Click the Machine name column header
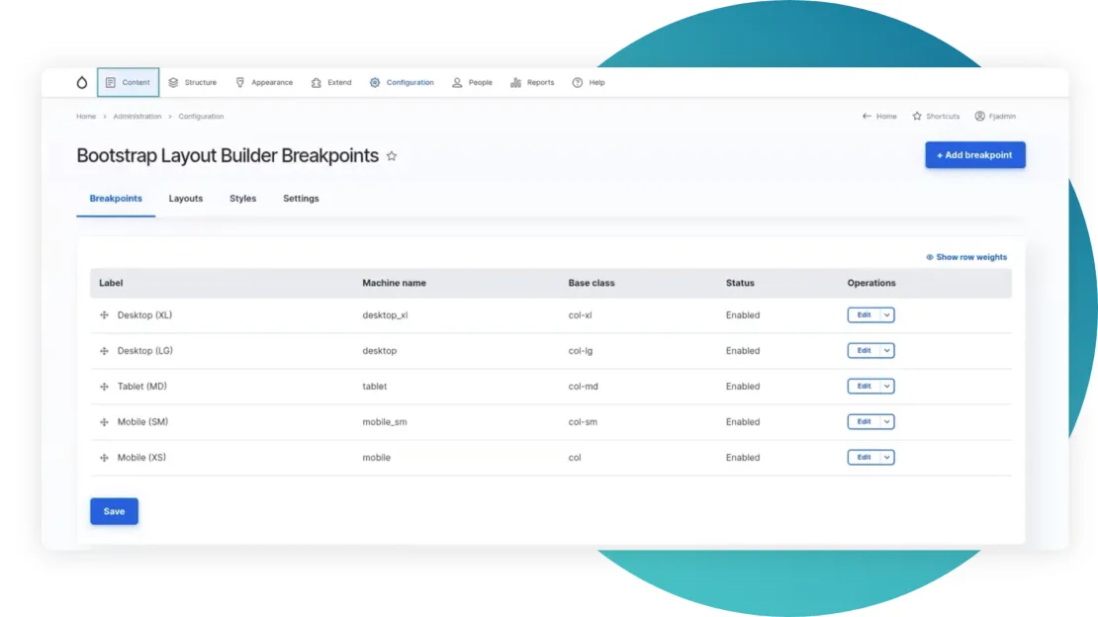 [395, 283]
